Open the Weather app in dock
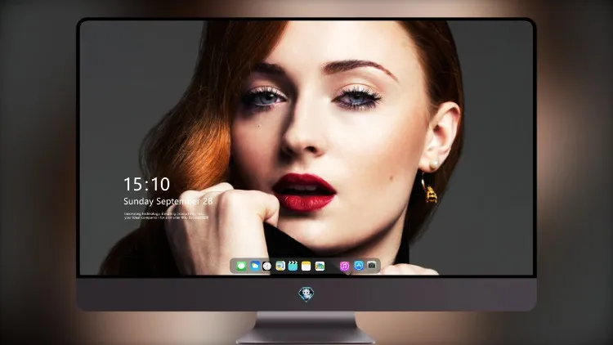This screenshot has height=345, width=613. point(254,266)
